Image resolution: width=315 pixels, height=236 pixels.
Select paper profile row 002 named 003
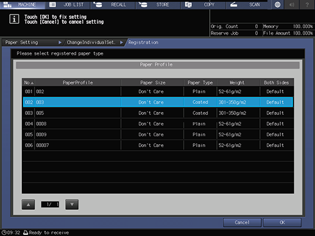click(158, 102)
